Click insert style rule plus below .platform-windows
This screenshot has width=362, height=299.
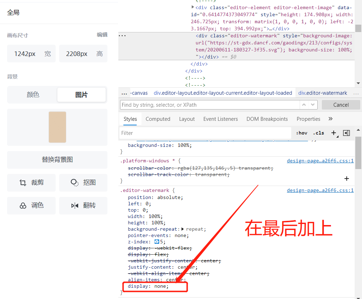point(347,179)
